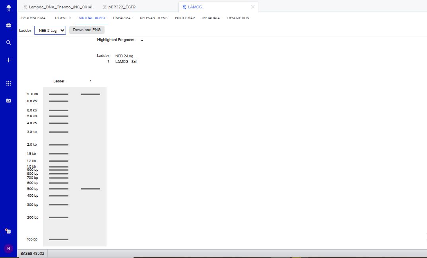Image resolution: width=427 pixels, height=258 pixels.
Task: Click the plus icon to create new
Action: (x=9, y=60)
